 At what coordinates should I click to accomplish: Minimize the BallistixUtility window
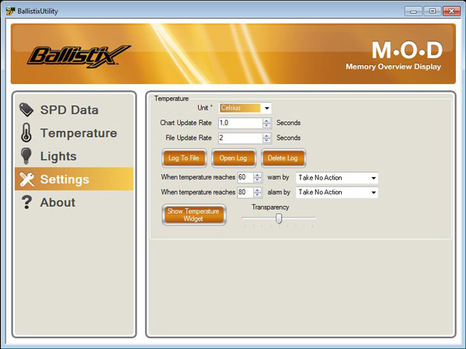pos(413,12)
